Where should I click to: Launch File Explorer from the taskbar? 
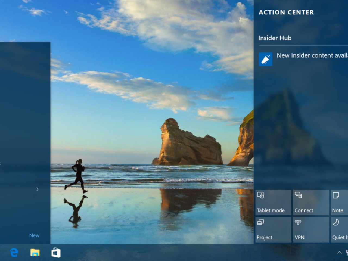(x=35, y=253)
